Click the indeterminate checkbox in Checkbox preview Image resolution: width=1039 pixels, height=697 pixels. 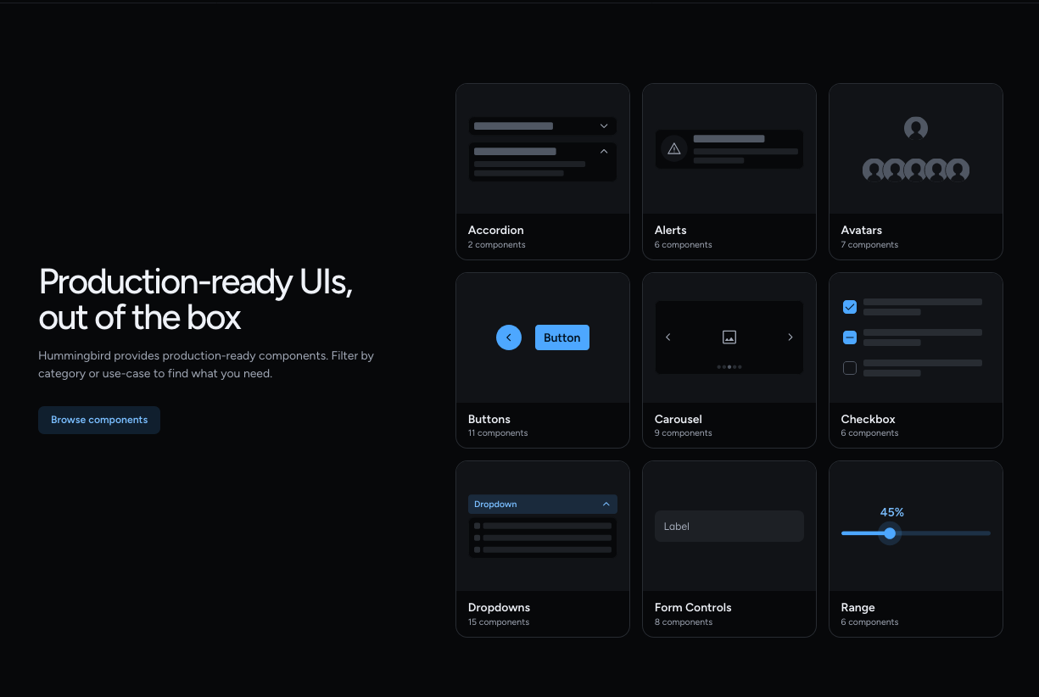(x=849, y=337)
